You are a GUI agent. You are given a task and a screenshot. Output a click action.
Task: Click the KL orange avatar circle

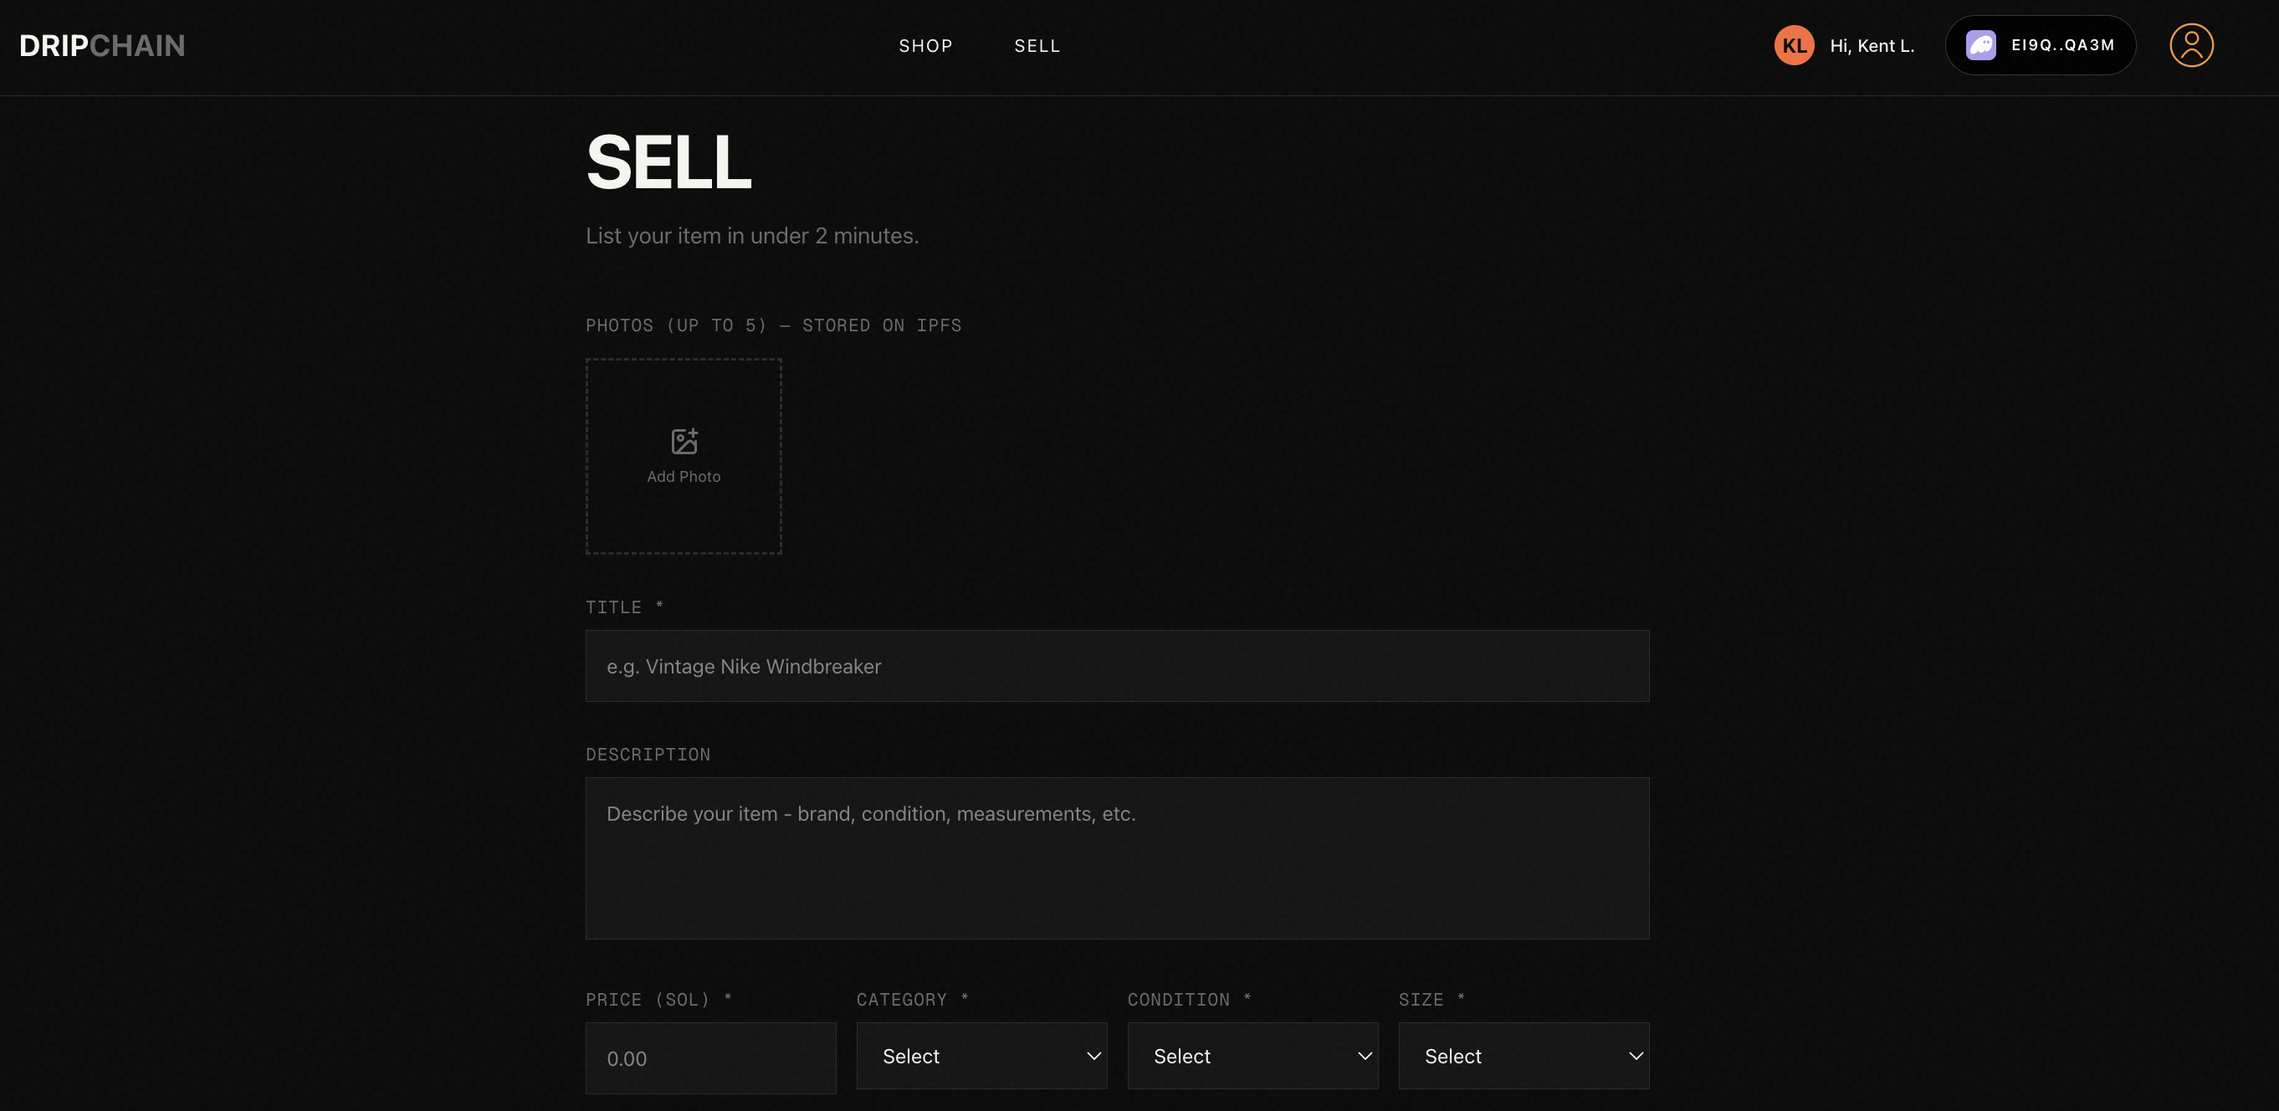click(1793, 46)
